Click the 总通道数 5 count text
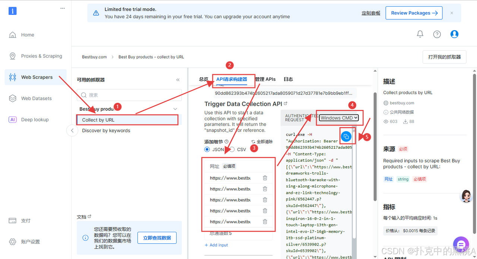Image resolution: width=477 pixels, height=259 pixels. [221, 234]
